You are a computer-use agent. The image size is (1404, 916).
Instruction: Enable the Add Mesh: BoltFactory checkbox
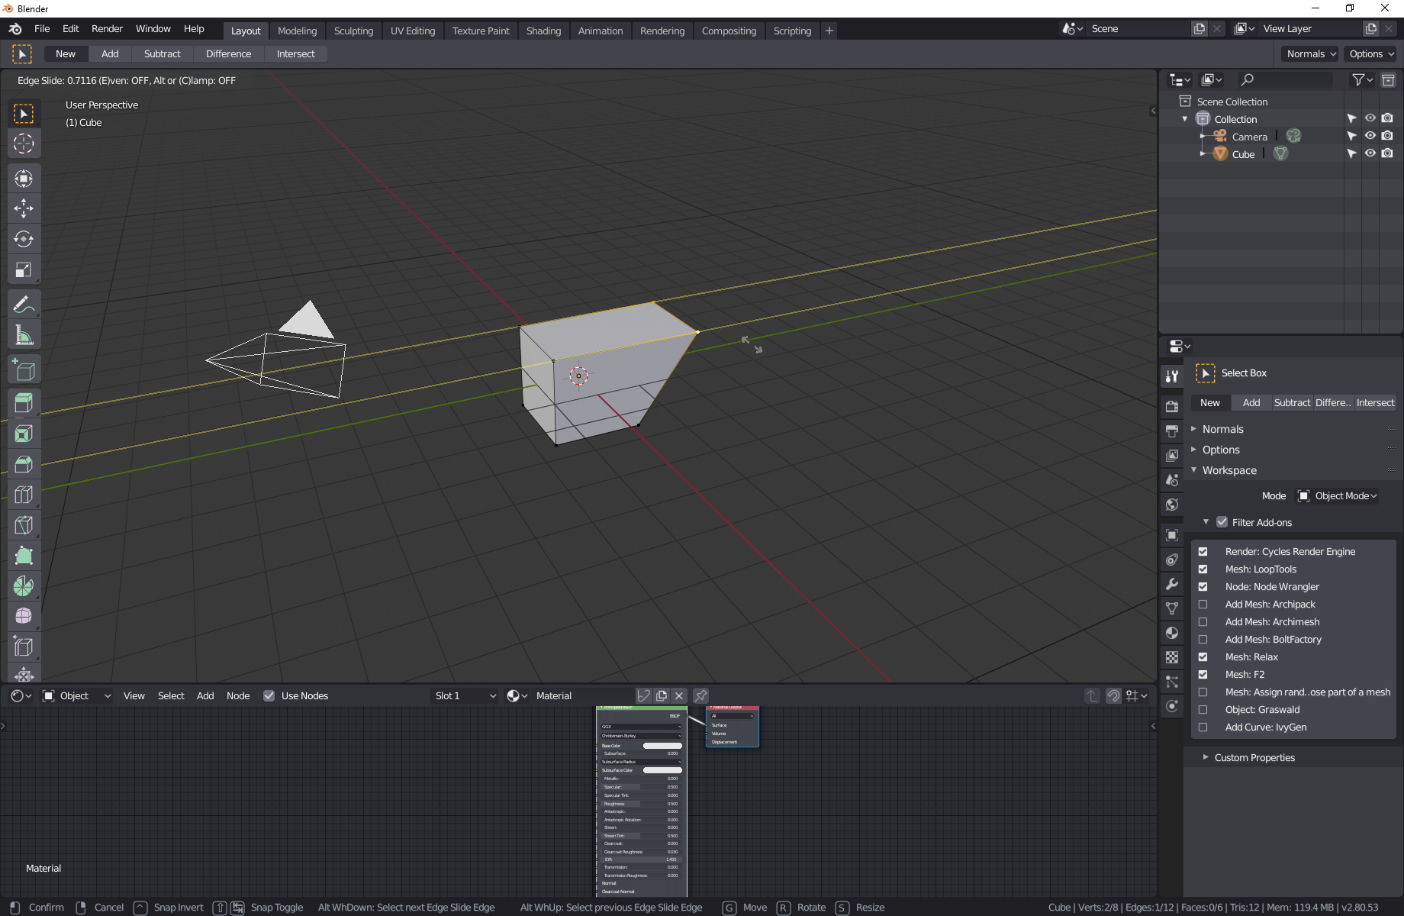pyautogui.click(x=1203, y=640)
